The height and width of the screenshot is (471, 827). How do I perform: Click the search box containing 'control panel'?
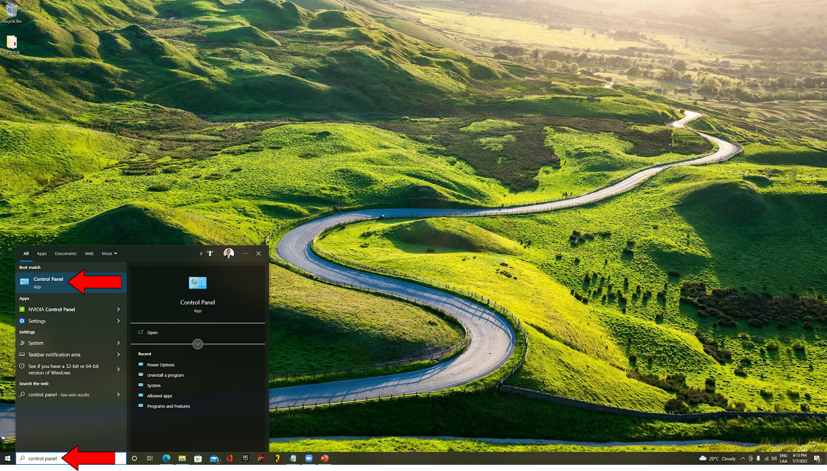click(71, 459)
